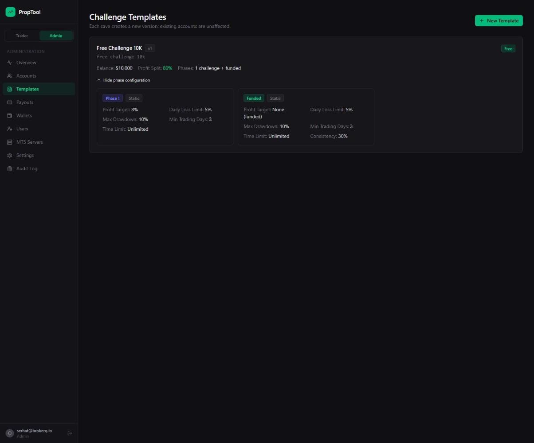The image size is (534, 443).
Task: Switch to Trader mode
Action: coord(22,35)
